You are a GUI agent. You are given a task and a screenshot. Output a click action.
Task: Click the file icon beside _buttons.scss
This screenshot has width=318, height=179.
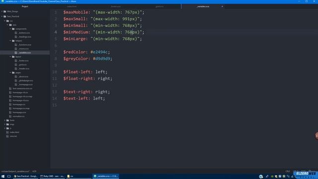click(x=16, y=33)
